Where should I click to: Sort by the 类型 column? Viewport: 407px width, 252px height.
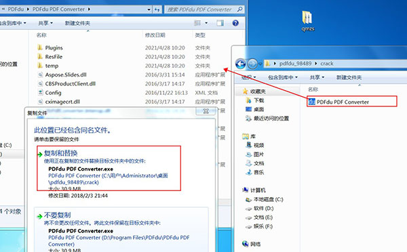200,35
